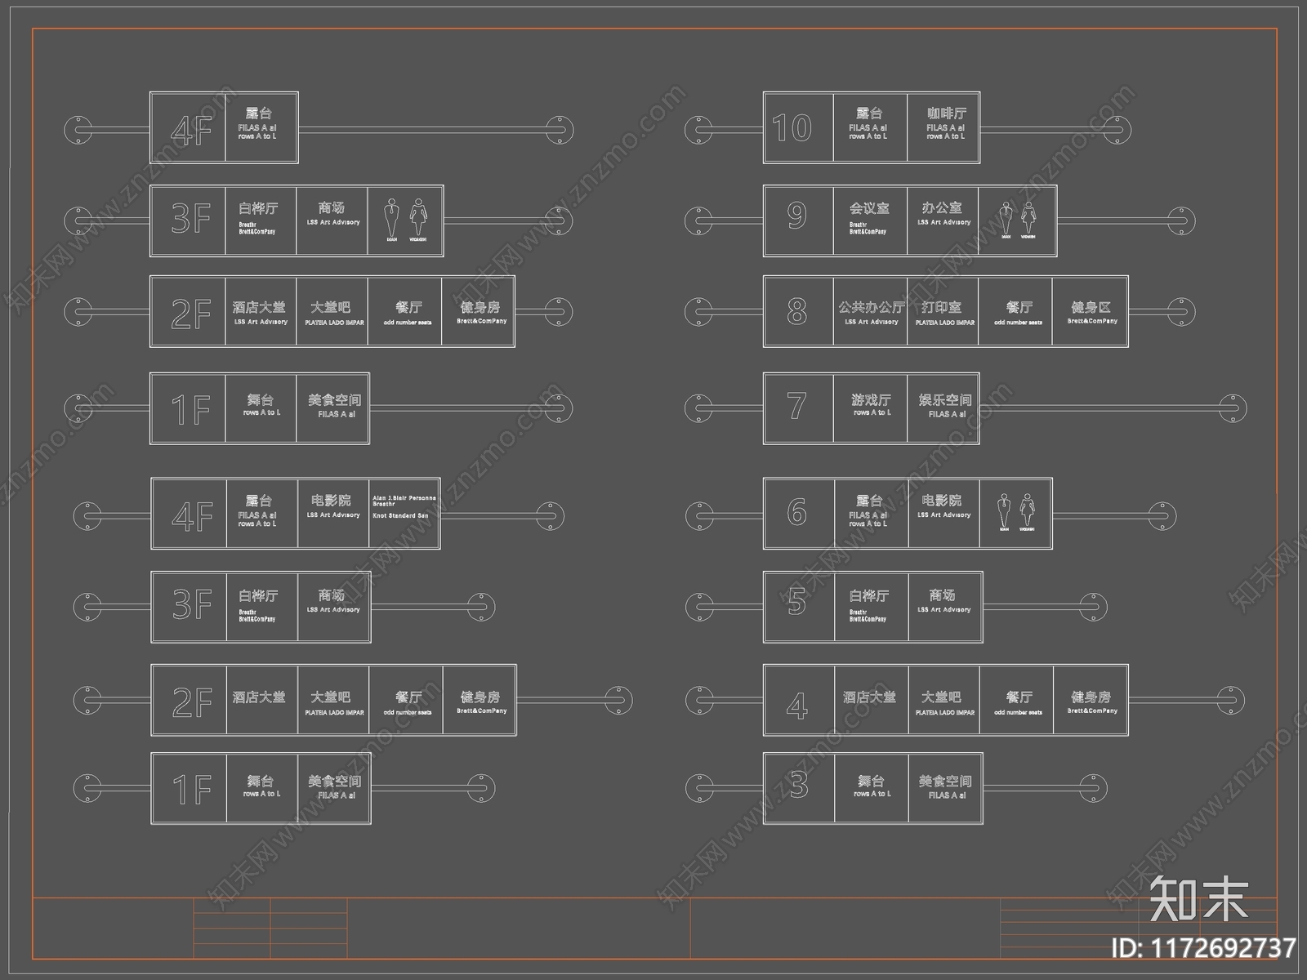Select 大堂吧 text on the floor 4 sign
Image resolution: width=1307 pixels, height=980 pixels.
click(x=942, y=697)
